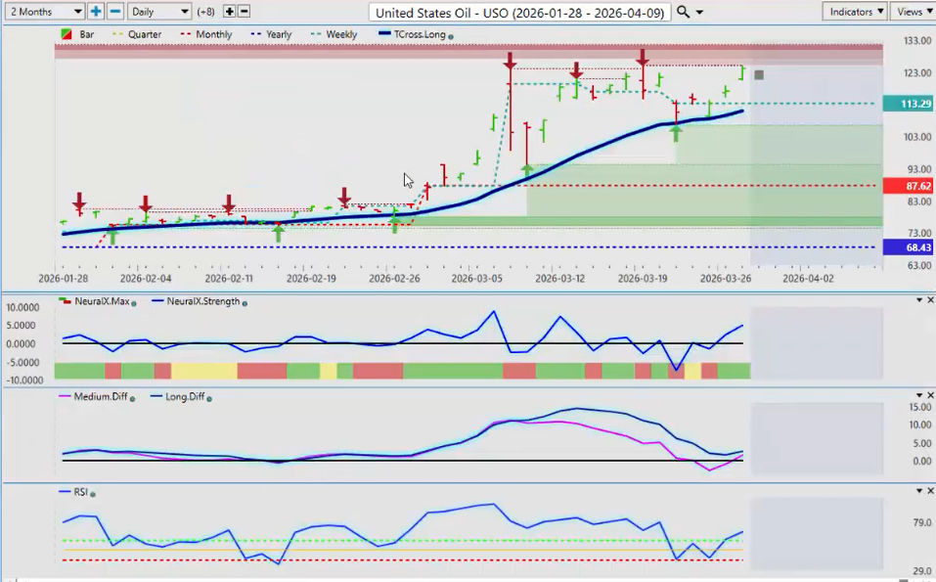Click the Bar legend chart icon
The width and height of the screenshot is (936, 582).
[x=67, y=34]
